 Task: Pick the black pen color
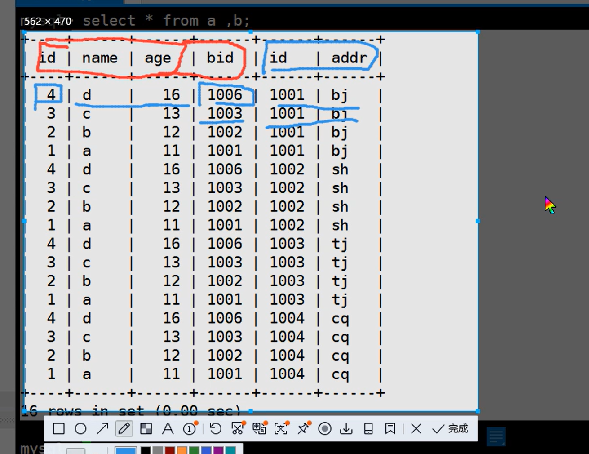click(x=146, y=450)
